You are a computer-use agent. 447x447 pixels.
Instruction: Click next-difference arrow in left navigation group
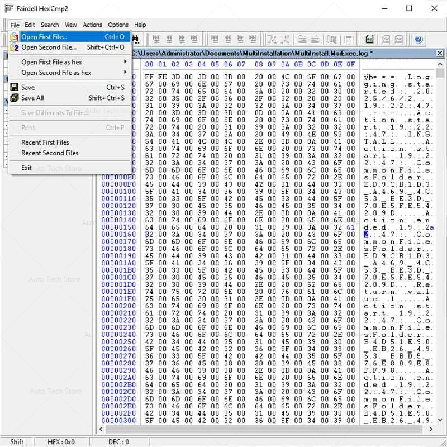182,39
